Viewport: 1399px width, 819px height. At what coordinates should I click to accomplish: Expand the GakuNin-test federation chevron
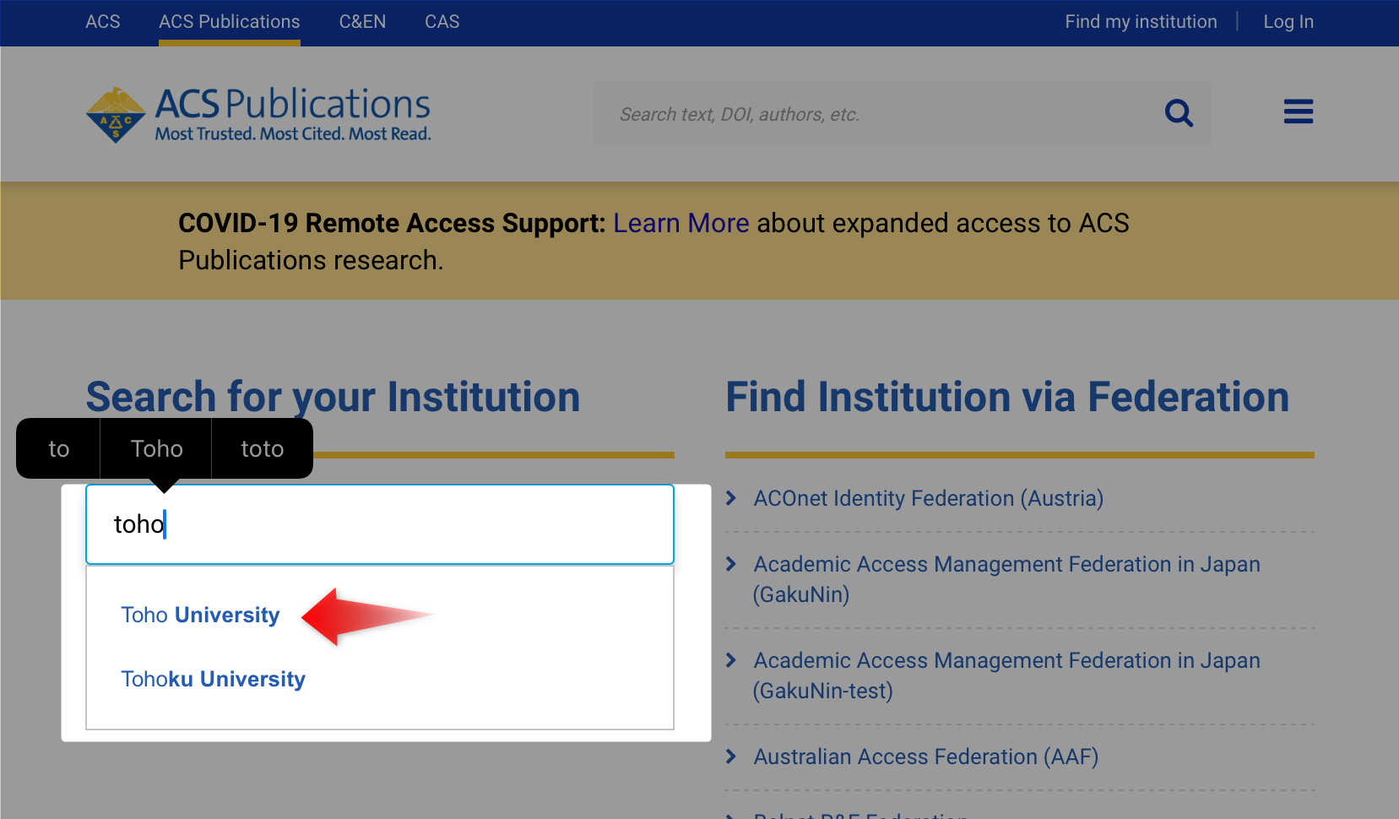pyautogui.click(x=731, y=660)
